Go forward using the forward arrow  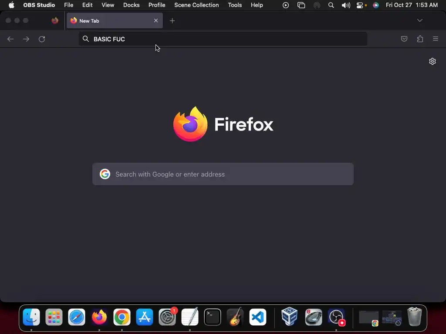(x=26, y=39)
